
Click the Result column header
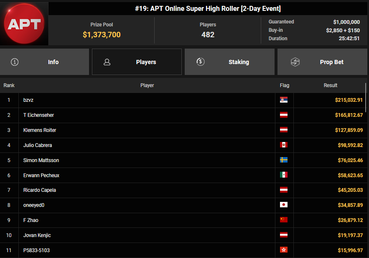point(330,85)
